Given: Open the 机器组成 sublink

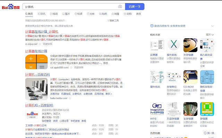Looking at the screenshot, I should click(66, 94).
